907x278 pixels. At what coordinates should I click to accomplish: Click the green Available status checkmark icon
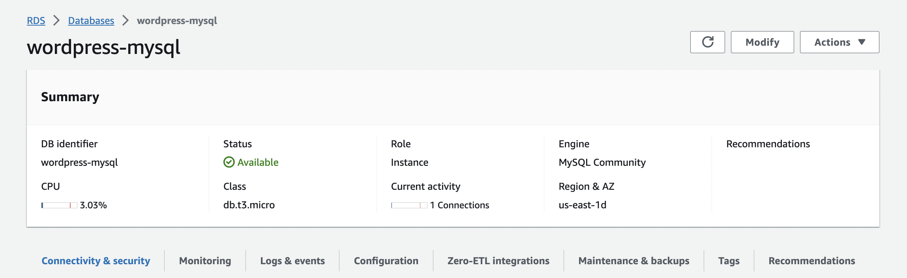[229, 162]
